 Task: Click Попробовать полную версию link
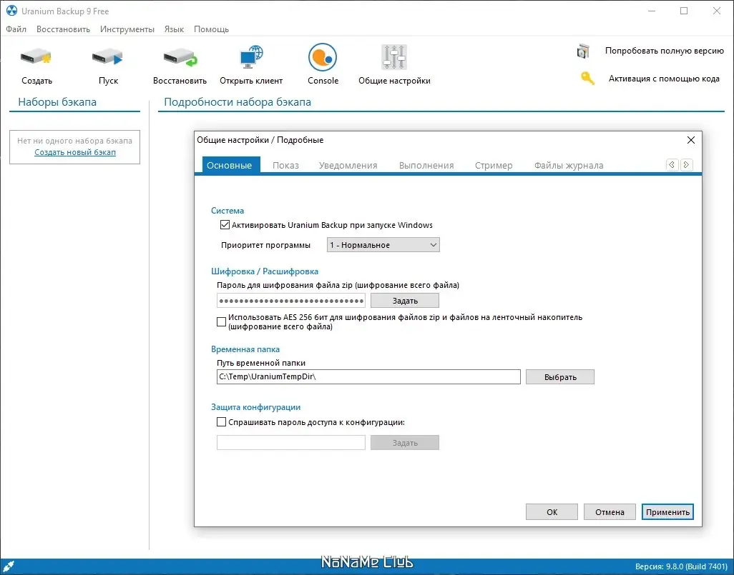665,51
